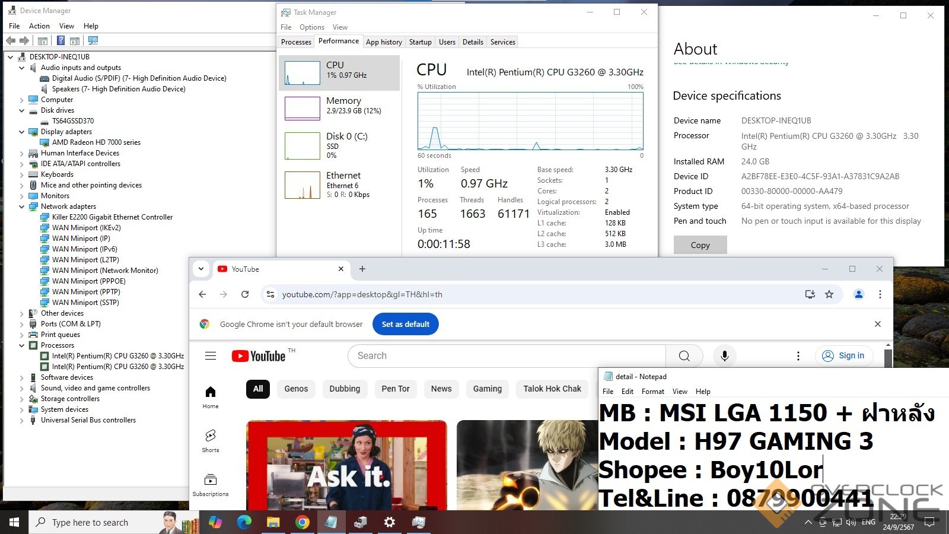Collapse the Audio inputs and outputs node
The width and height of the screenshot is (949, 534).
[x=22, y=68]
